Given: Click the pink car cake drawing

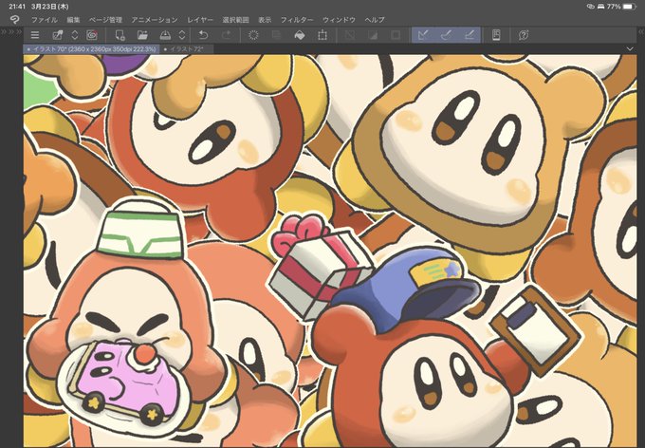Looking at the screenshot, I should point(126,381).
